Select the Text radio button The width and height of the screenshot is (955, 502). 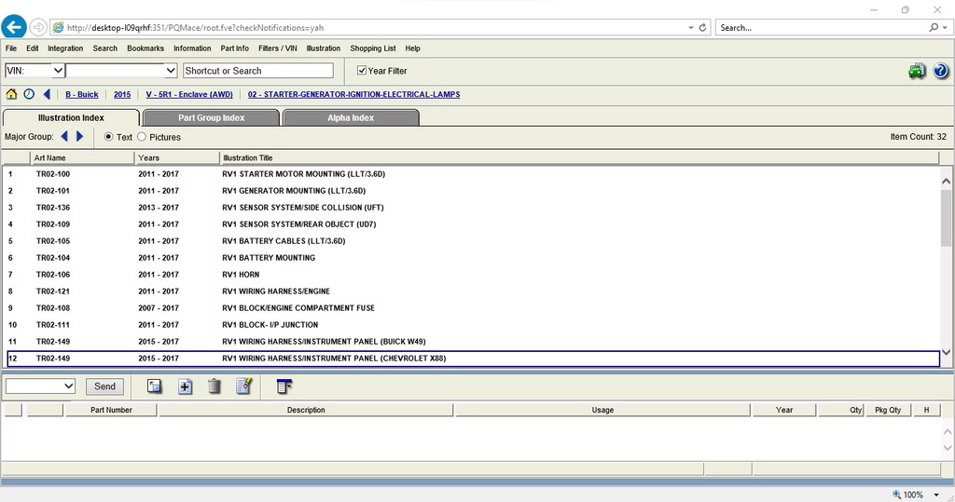point(109,137)
